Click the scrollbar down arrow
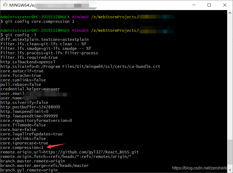Viewport: 233px width, 173px height. click(x=230, y=171)
